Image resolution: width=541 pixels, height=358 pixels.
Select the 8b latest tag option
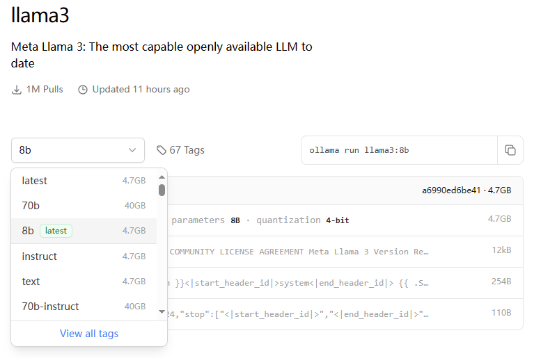pos(84,231)
